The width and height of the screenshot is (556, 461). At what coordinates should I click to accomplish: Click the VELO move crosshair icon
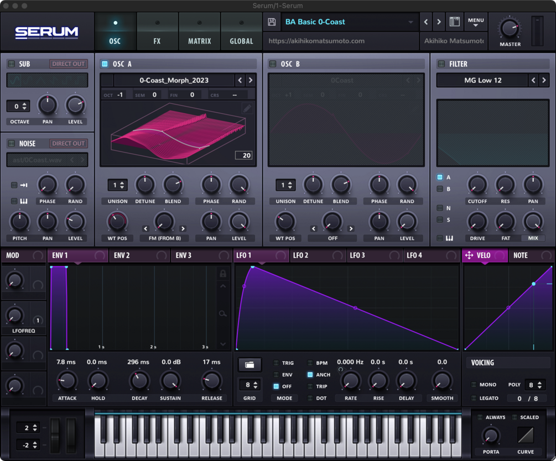[469, 255]
